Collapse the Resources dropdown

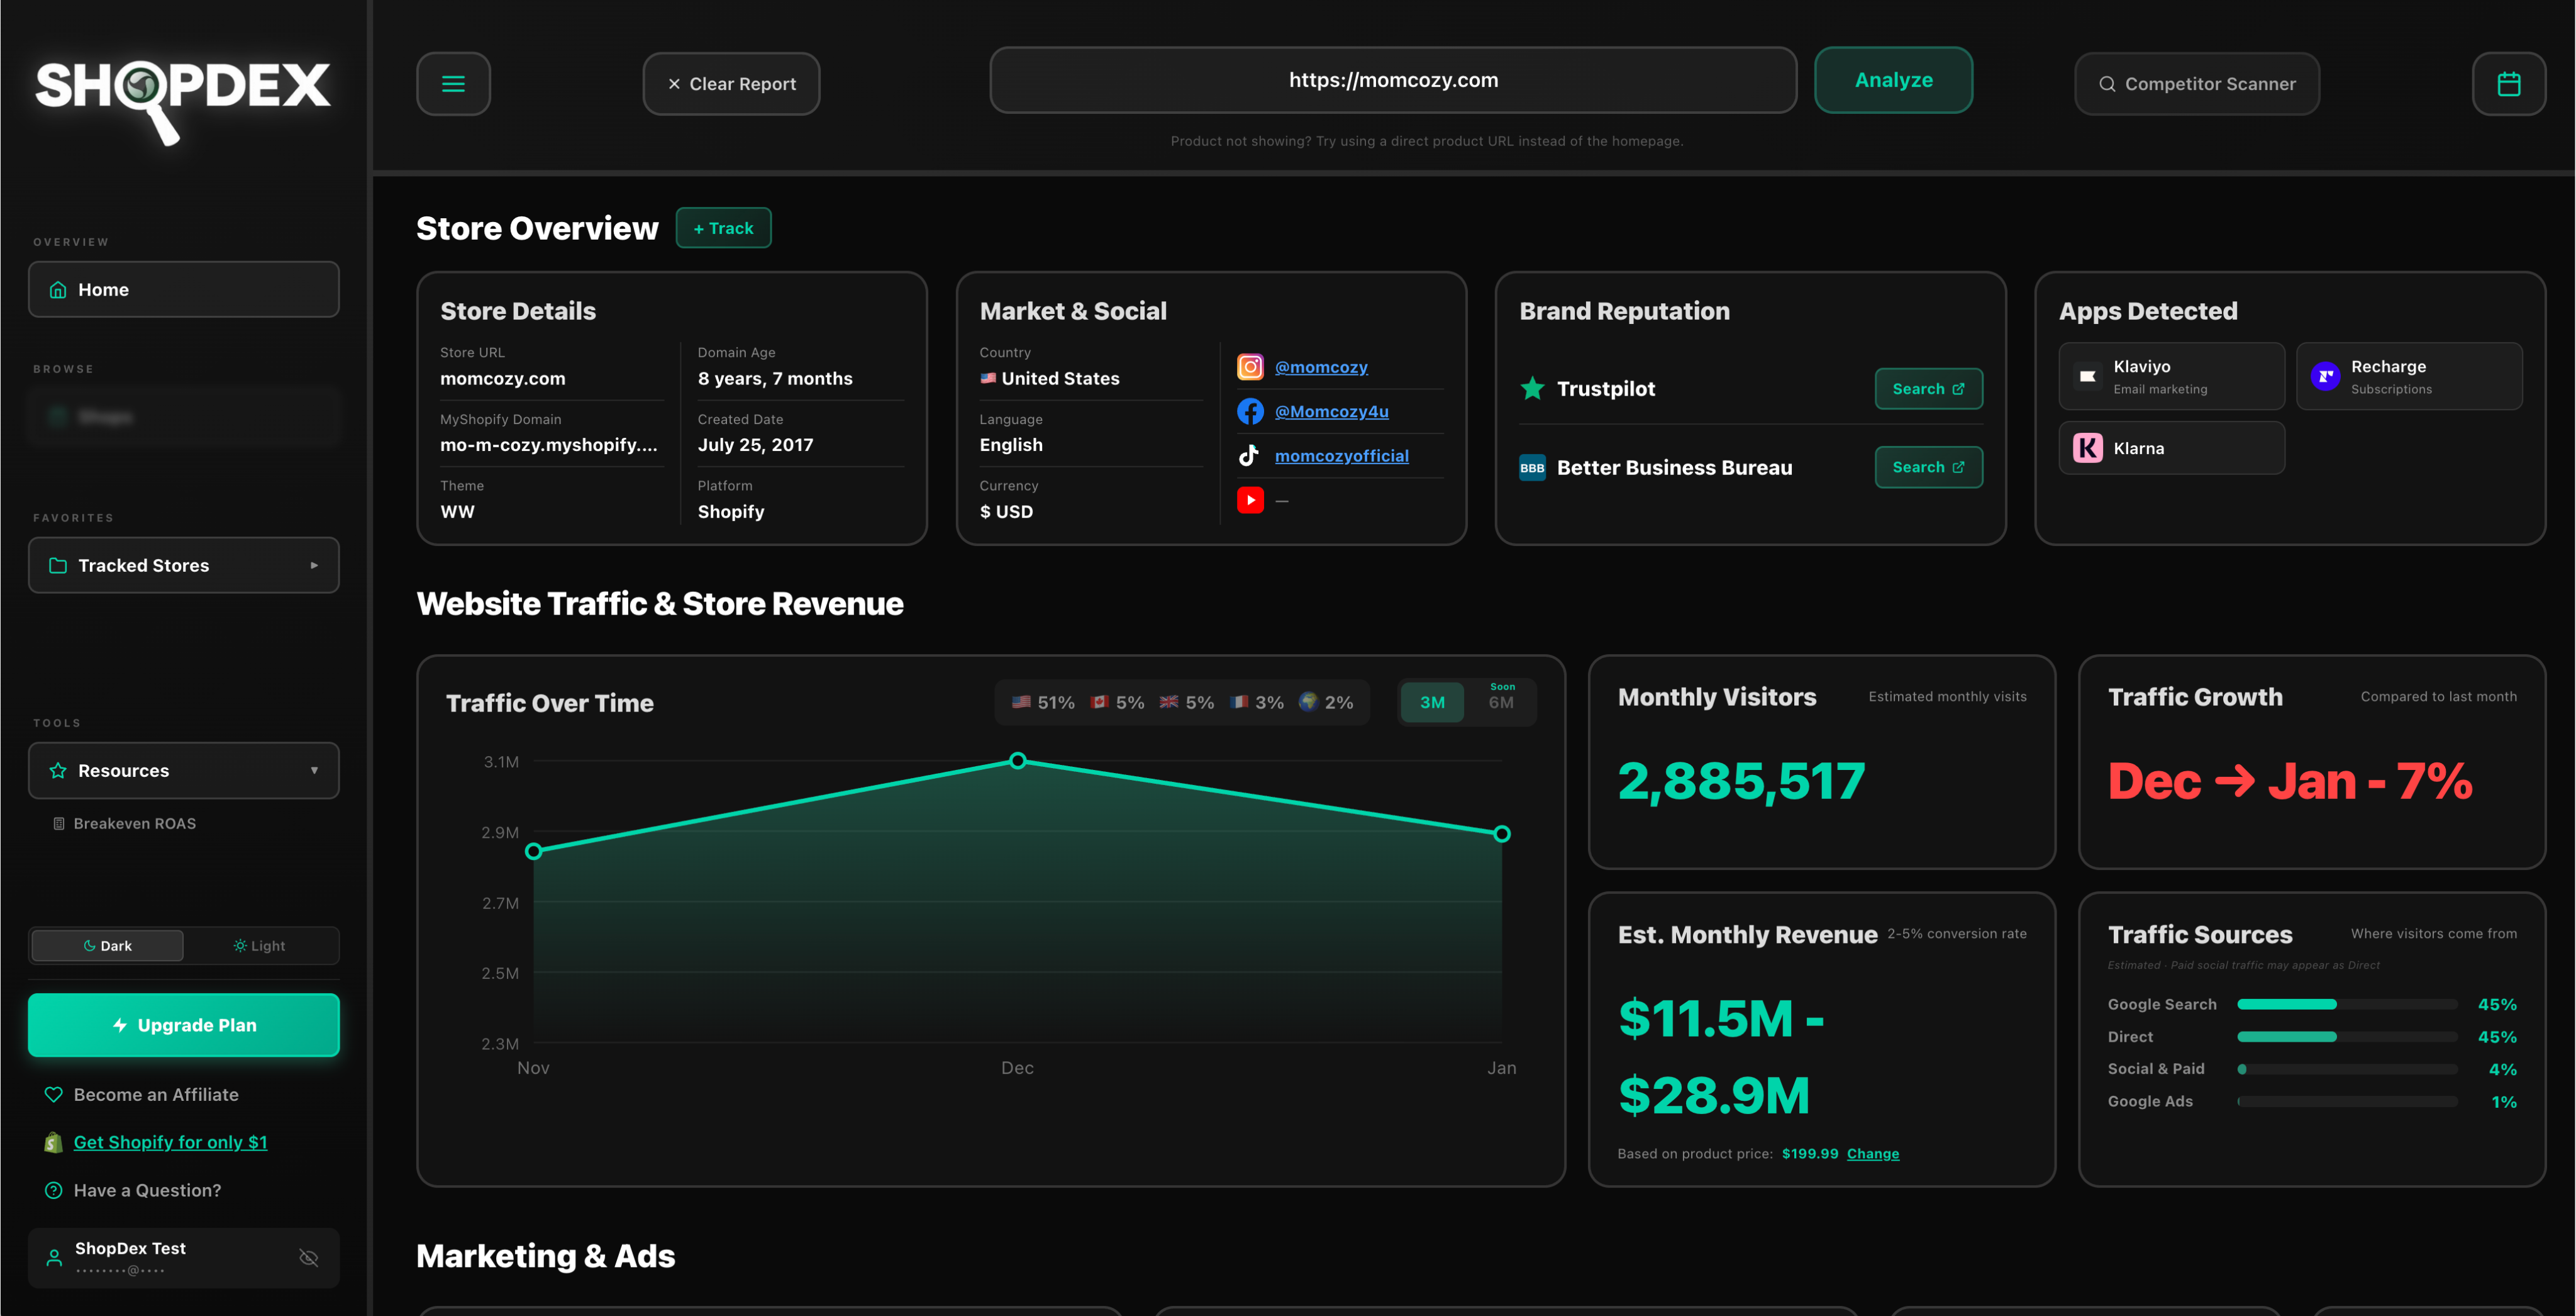314,771
